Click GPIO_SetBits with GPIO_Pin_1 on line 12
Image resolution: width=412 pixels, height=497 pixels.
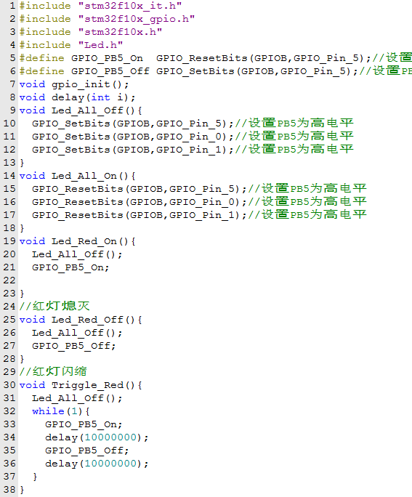[133, 150]
